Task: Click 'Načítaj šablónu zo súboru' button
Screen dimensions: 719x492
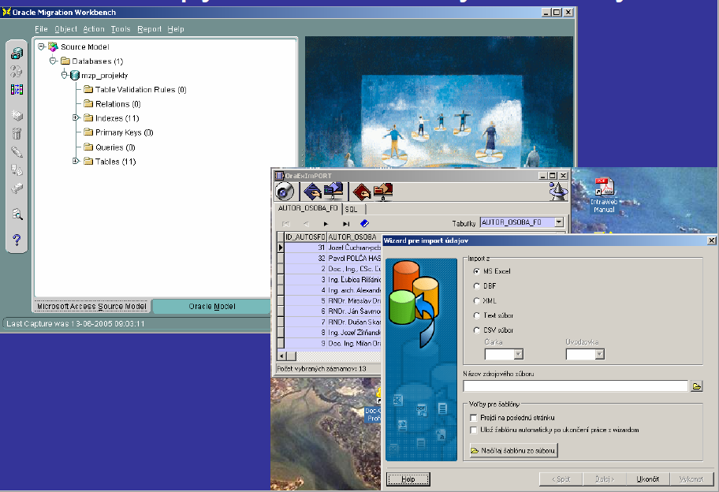Action: tap(513, 450)
